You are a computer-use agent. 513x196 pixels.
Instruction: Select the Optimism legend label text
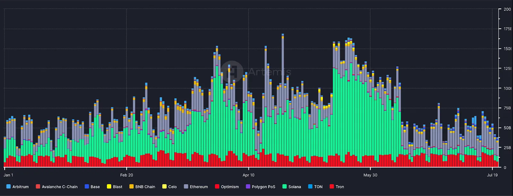230,187
